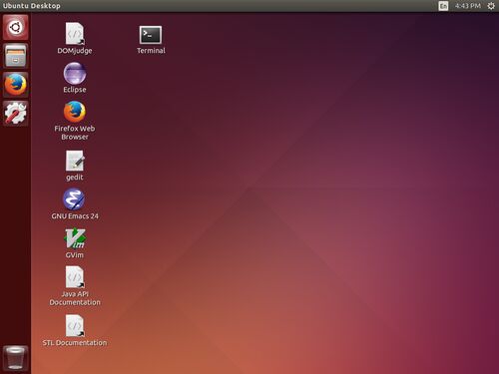The image size is (499, 374).
Task: Select the "Firefox Web Browser" label
Action: pyautogui.click(x=75, y=133)
